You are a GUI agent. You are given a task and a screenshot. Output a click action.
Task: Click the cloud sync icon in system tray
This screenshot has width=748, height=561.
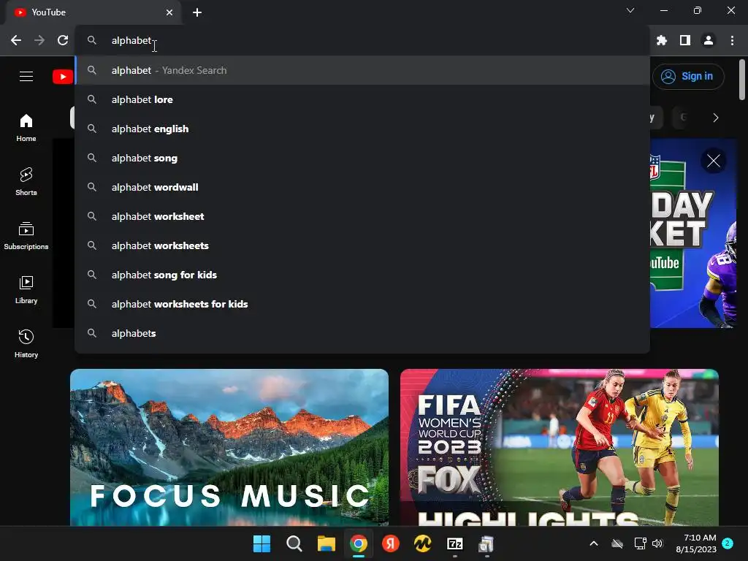617,543
